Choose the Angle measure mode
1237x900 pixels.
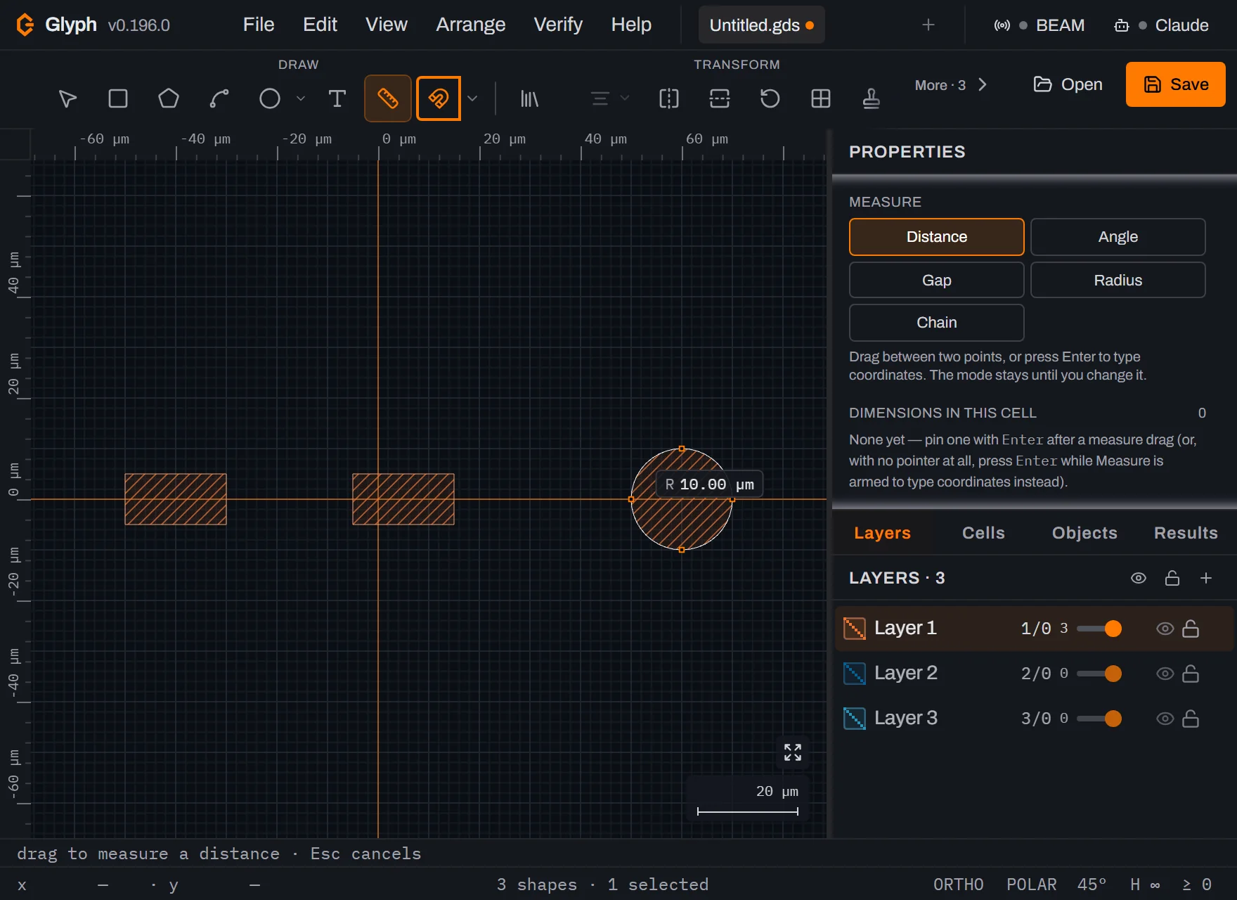click(1118, 237)
